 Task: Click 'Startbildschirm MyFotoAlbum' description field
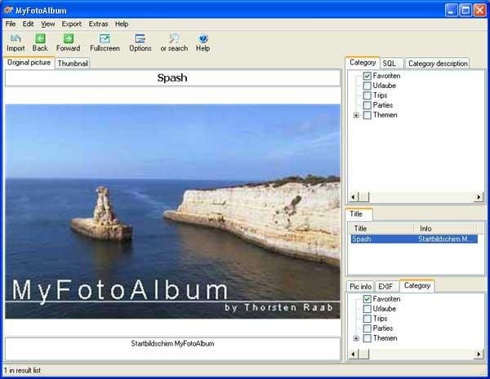[x=172, y=348]
